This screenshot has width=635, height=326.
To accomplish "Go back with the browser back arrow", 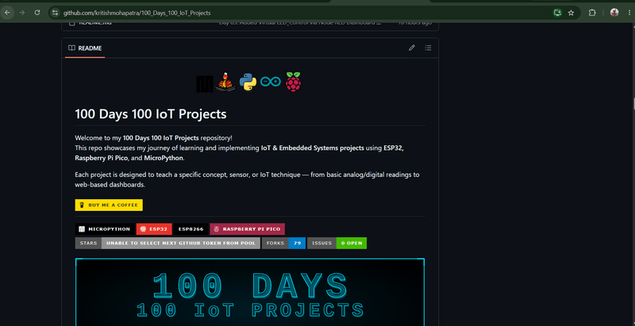I will click(x=7, y=13).
